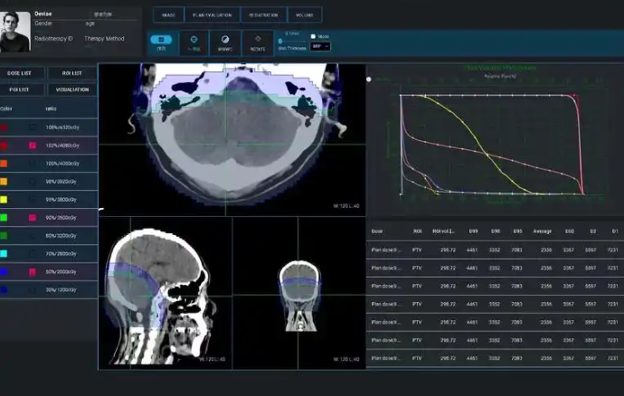Screen dimensions: 624x396
Task: Enable the Mode checkbox
Action: 313,36
